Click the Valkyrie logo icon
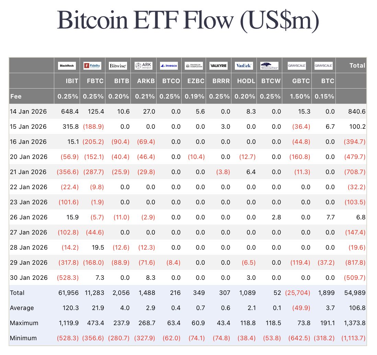 pos(218,66)
